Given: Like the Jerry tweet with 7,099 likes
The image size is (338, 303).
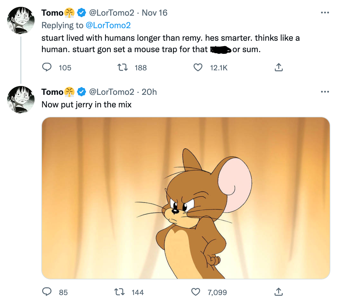Looking at the screenshot, I should pyautogui.click(x=196, y=292).
